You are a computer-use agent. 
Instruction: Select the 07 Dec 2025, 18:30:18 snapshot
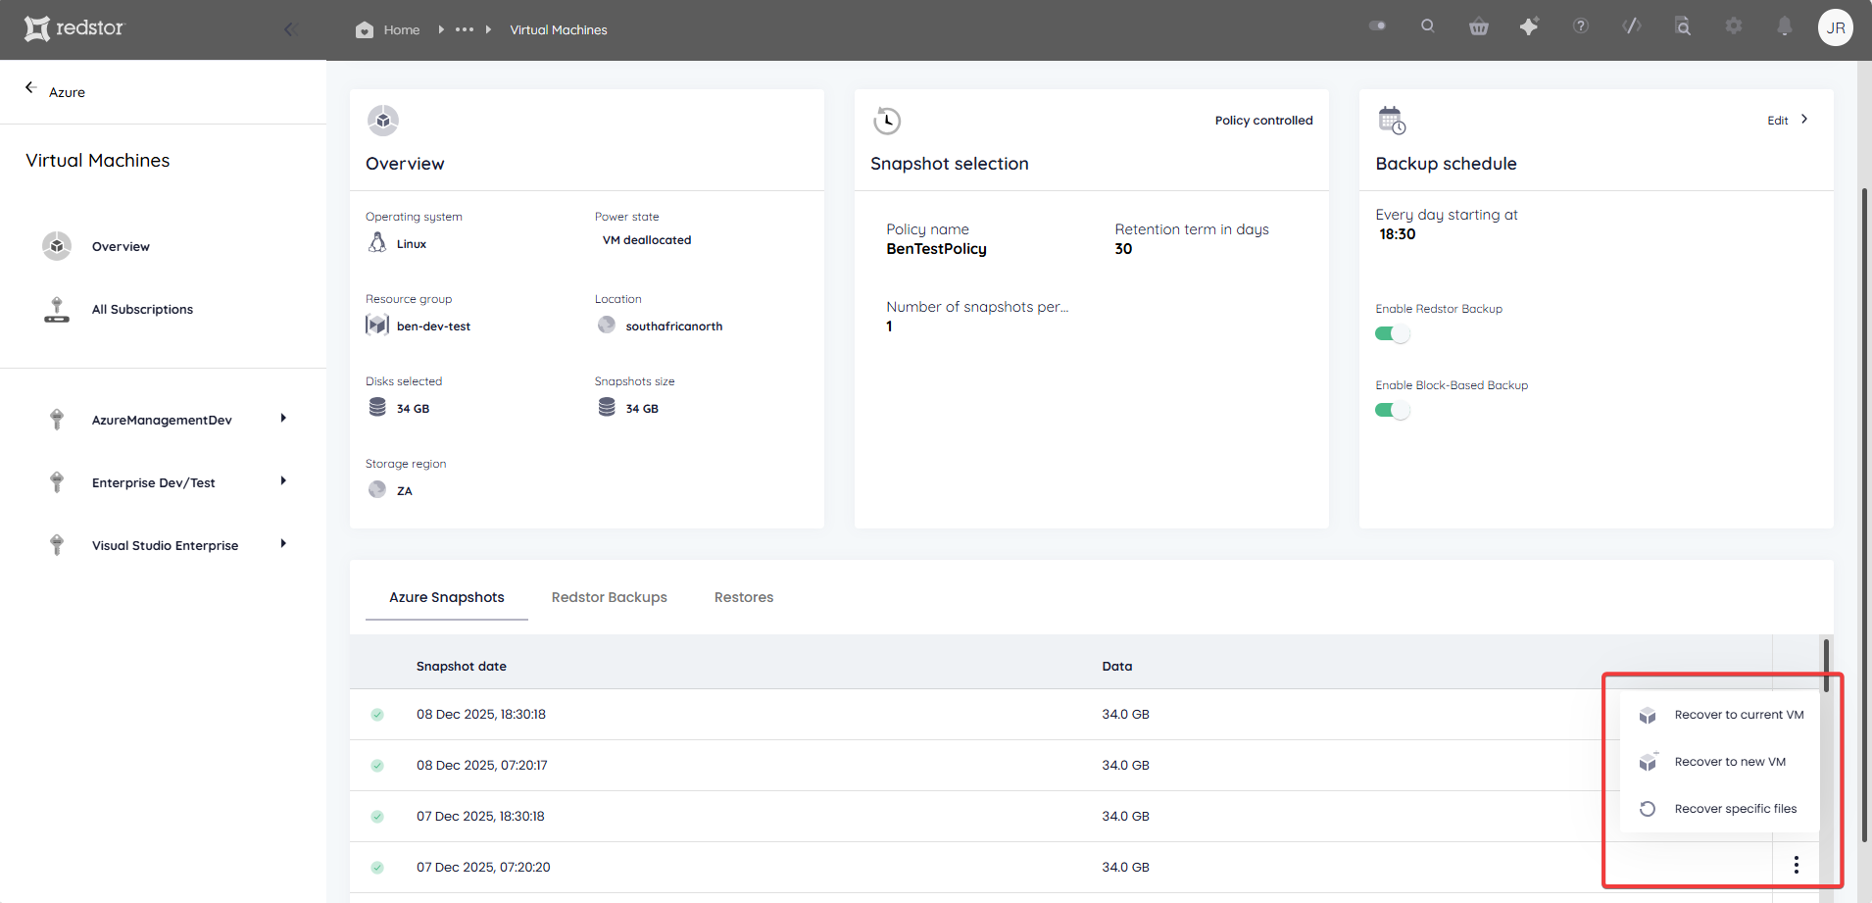pyautogui.click(x=480, y=817)
